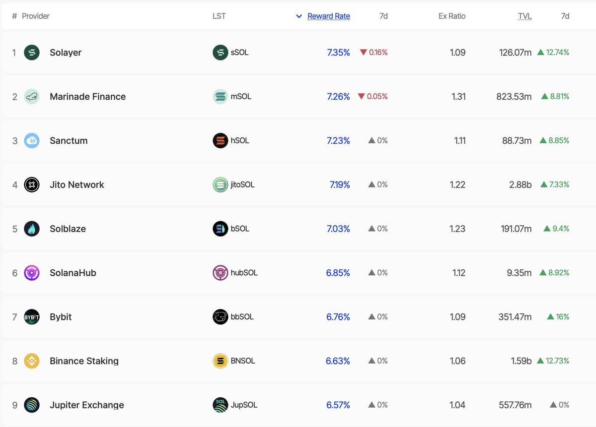
Task: Click the red 0.05% 7d change
Action: coord(373,97)
